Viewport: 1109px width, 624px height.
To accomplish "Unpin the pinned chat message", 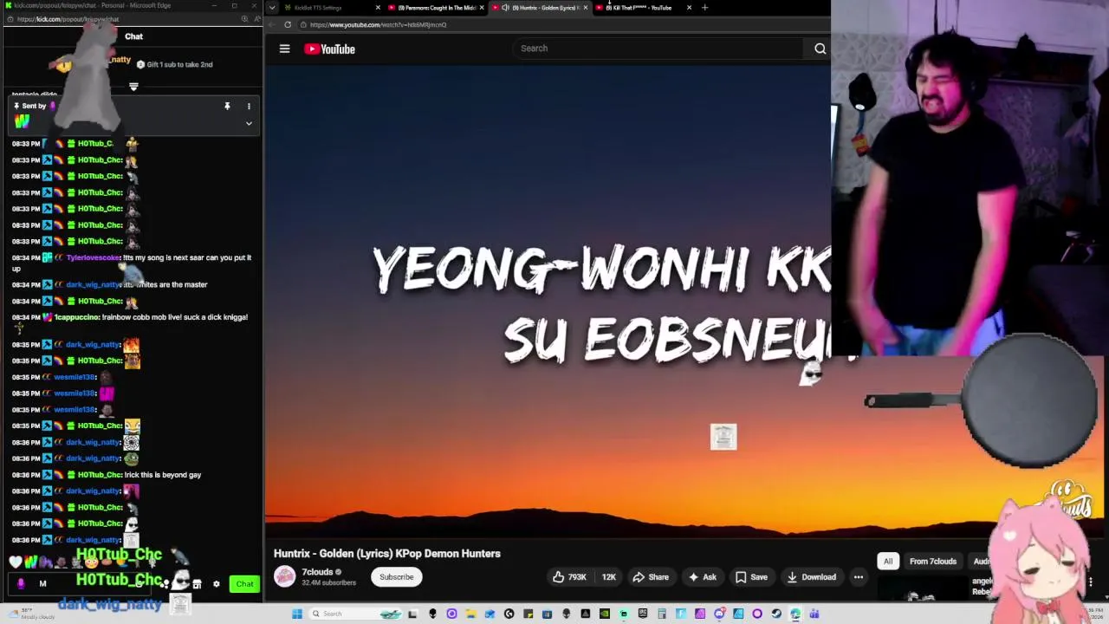I will [x=227, y=107].
